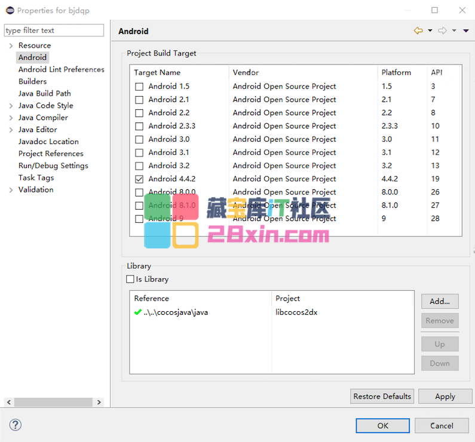Open Android Lint Preferences page

click(x=61, y=69)
